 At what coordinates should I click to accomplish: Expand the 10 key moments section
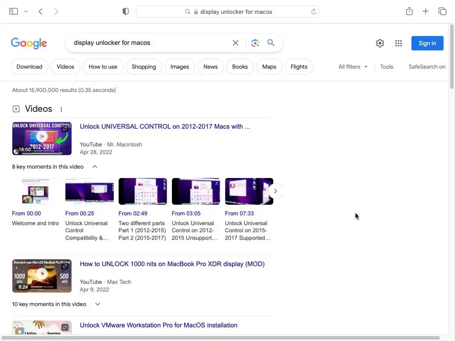(x=97, y=304)
